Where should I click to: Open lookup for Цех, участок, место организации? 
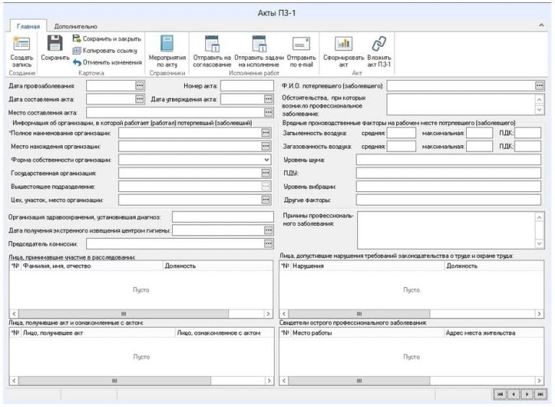266,200
